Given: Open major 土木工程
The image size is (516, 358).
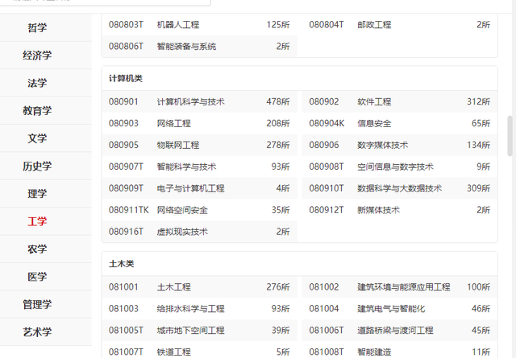Looking at the screenshot, I should pyautogui.click(x=174, y=287).
